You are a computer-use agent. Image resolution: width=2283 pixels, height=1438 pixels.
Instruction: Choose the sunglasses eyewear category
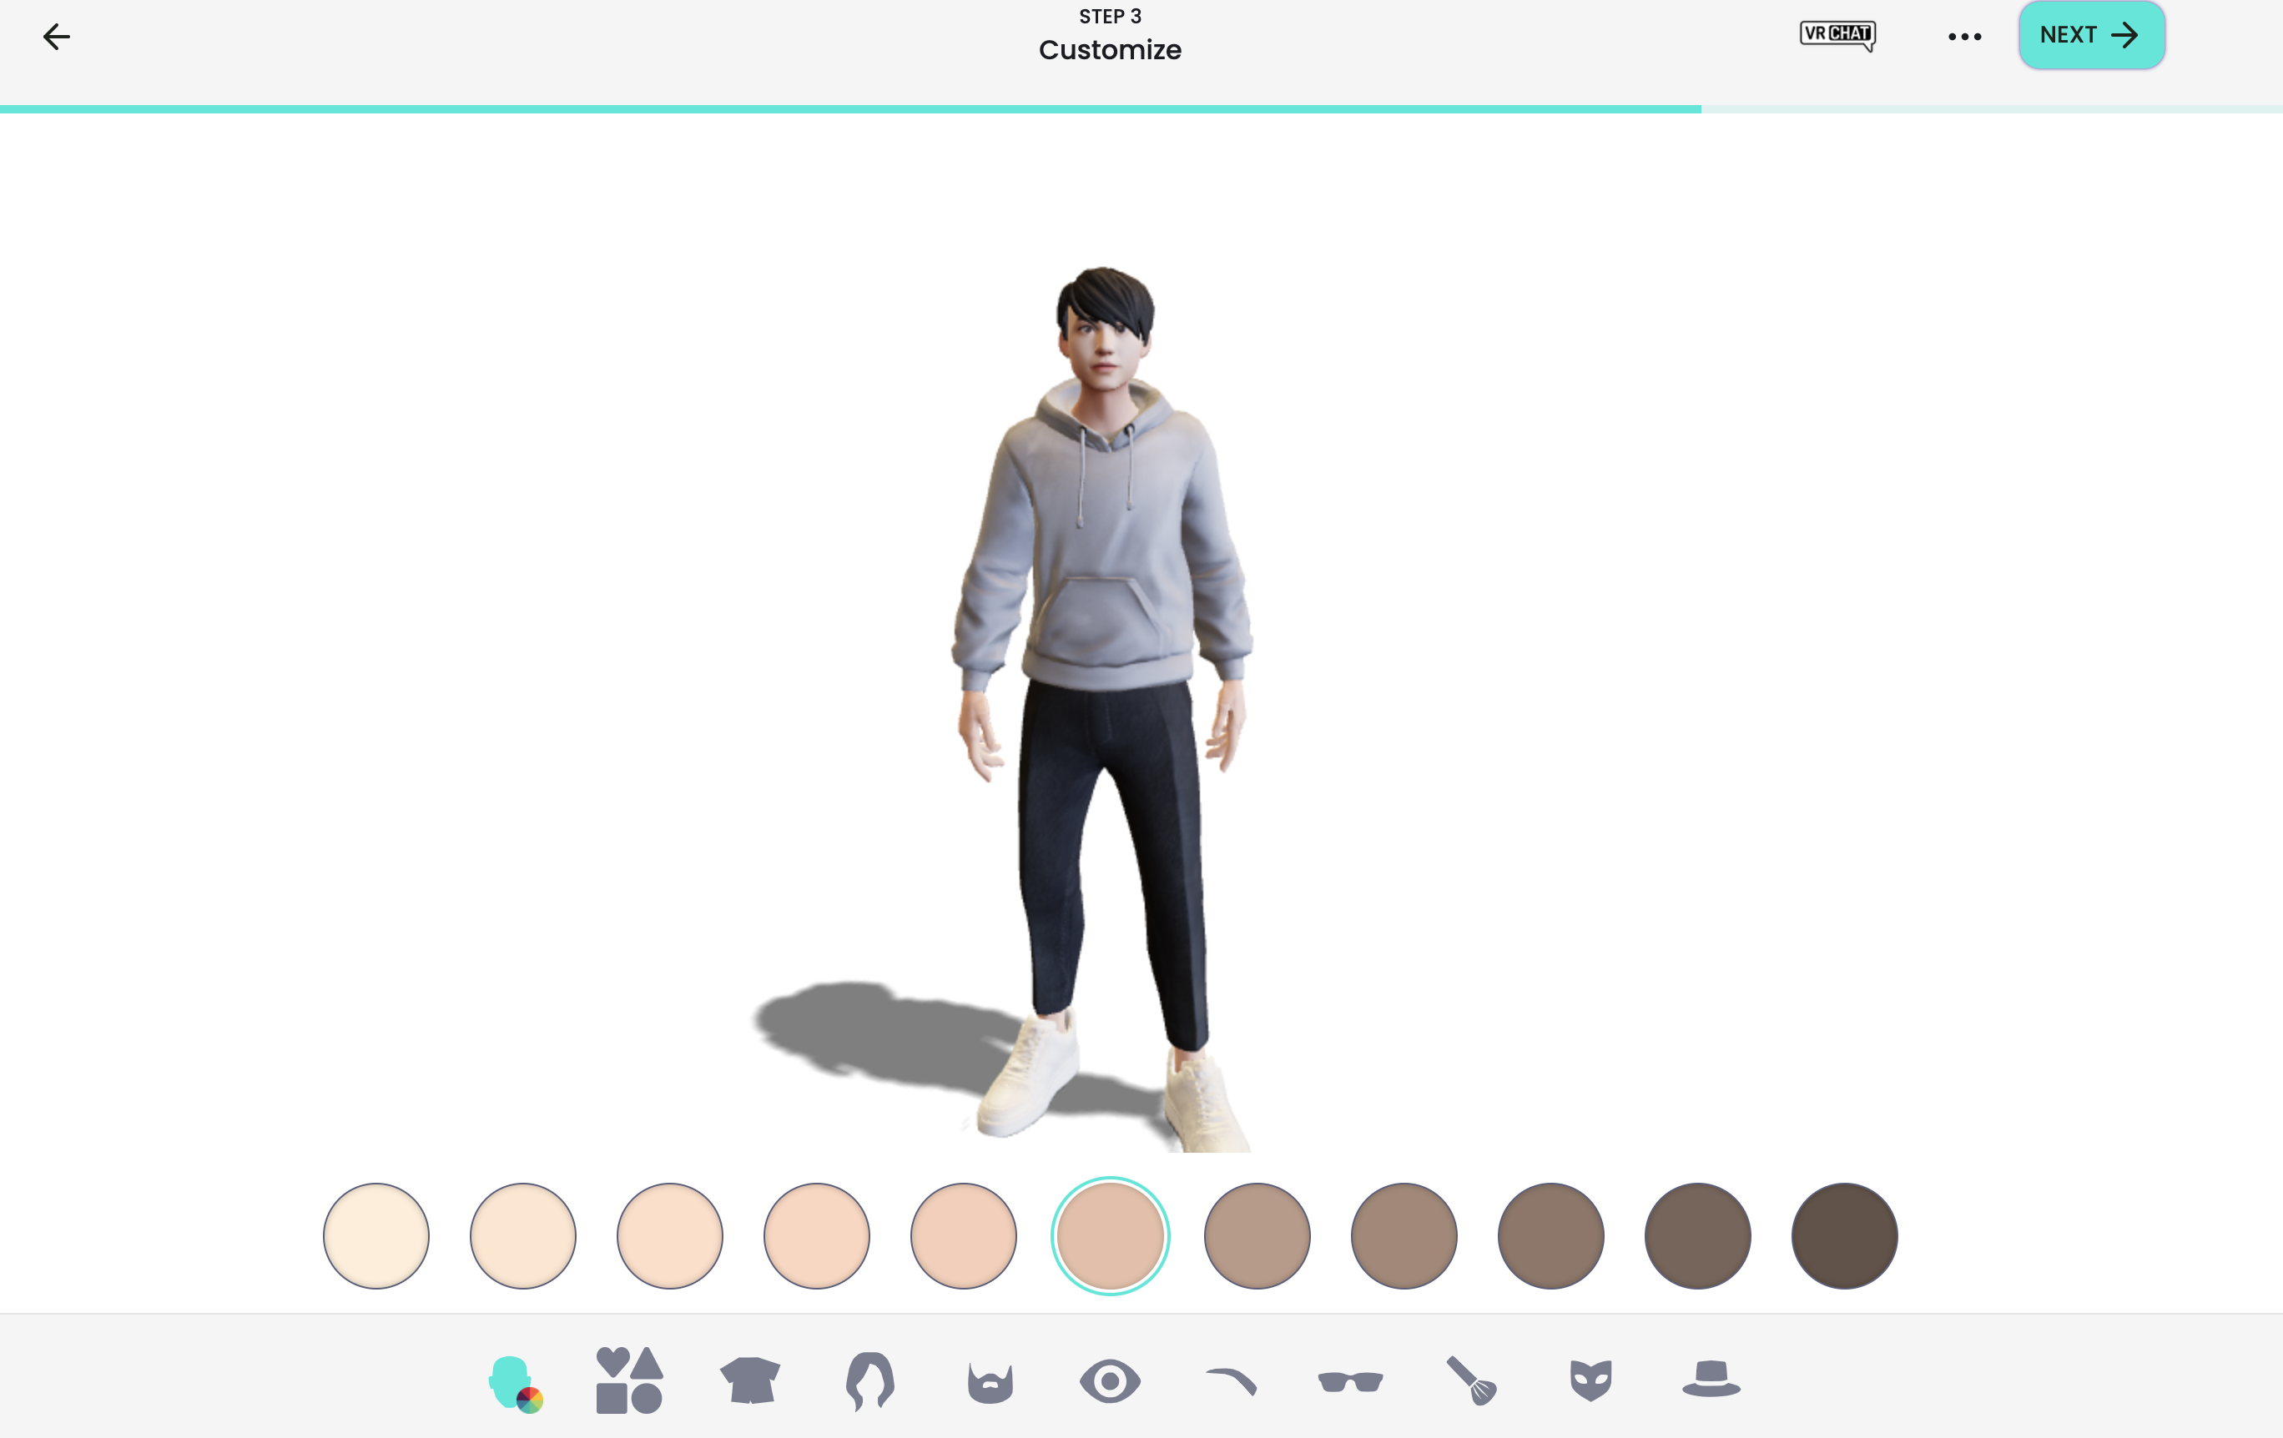tap(1350, 1382)
